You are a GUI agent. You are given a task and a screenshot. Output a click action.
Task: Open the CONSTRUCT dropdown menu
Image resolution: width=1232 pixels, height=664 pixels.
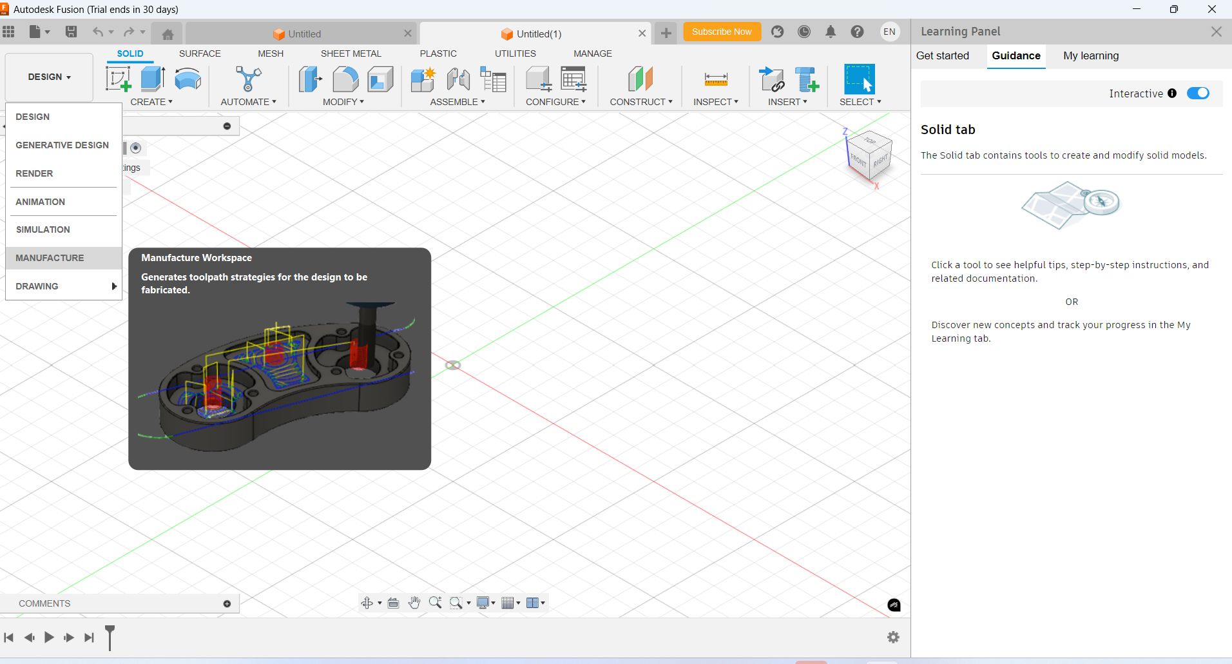641,102
